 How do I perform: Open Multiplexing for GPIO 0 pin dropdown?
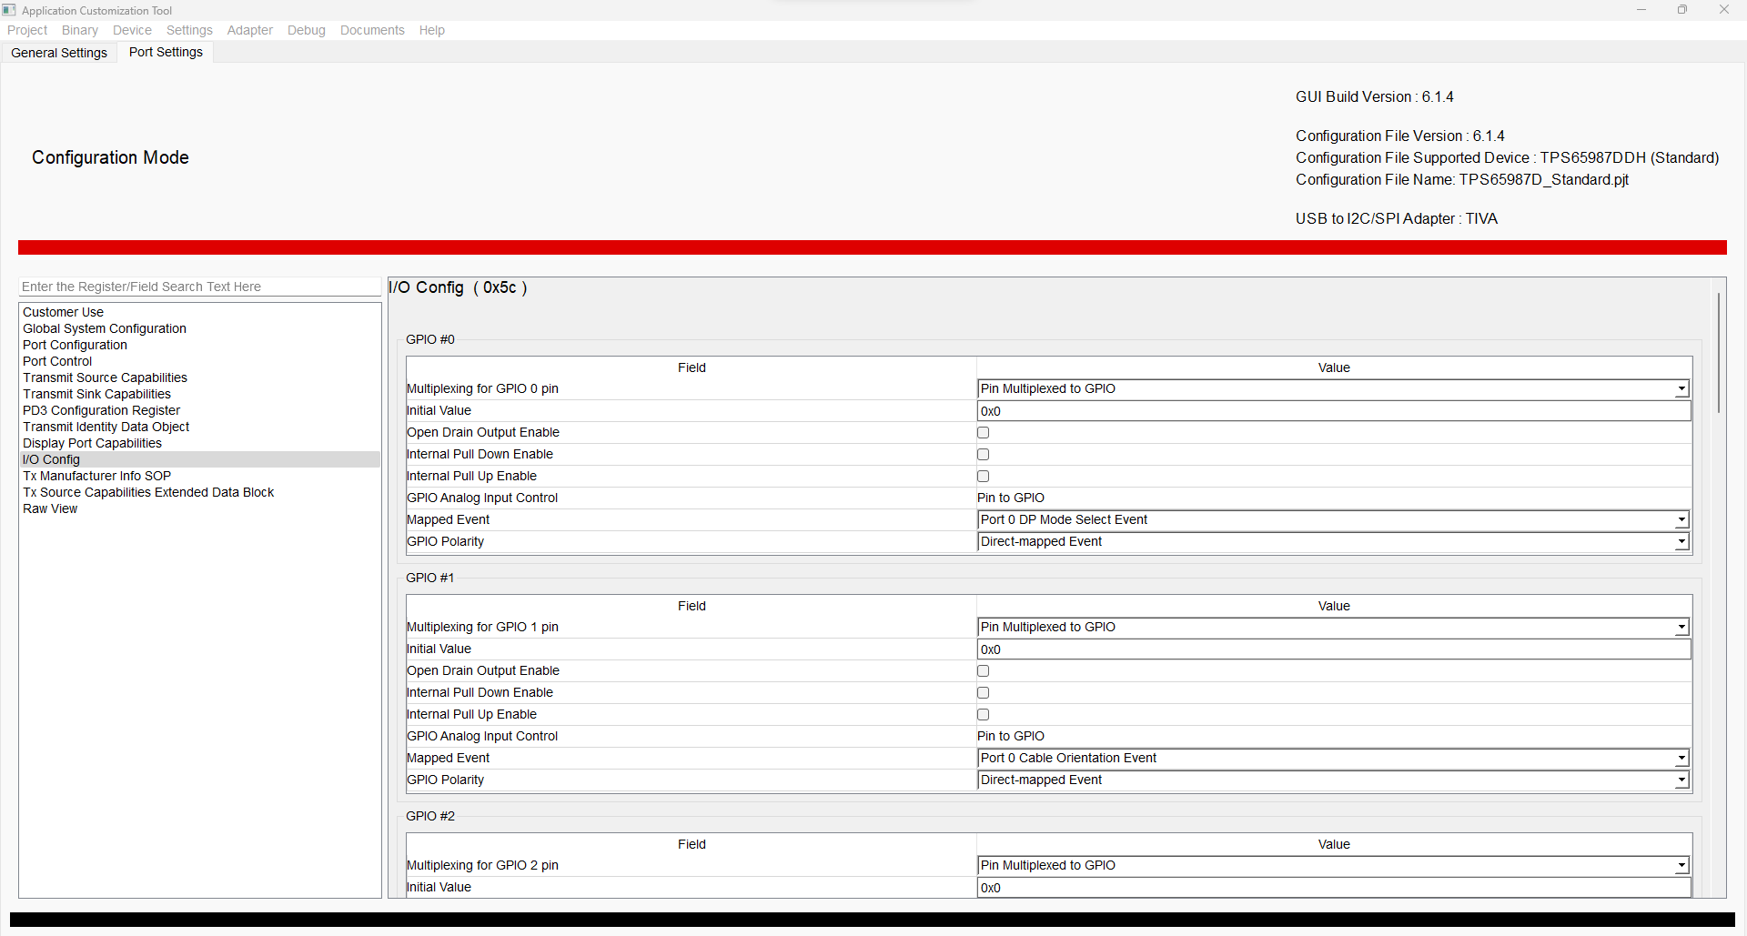click(x=1334, y=388)
